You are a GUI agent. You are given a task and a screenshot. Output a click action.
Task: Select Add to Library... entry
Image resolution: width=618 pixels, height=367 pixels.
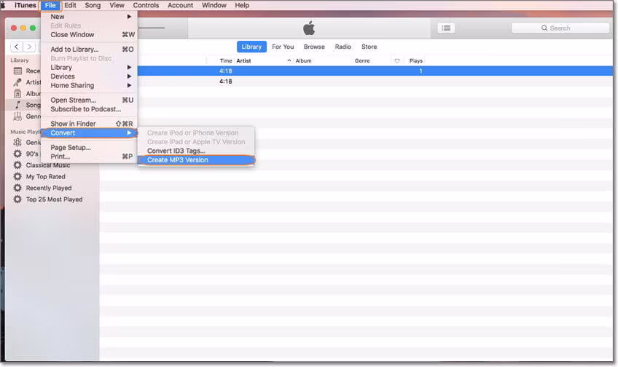(x=89, y=50)
